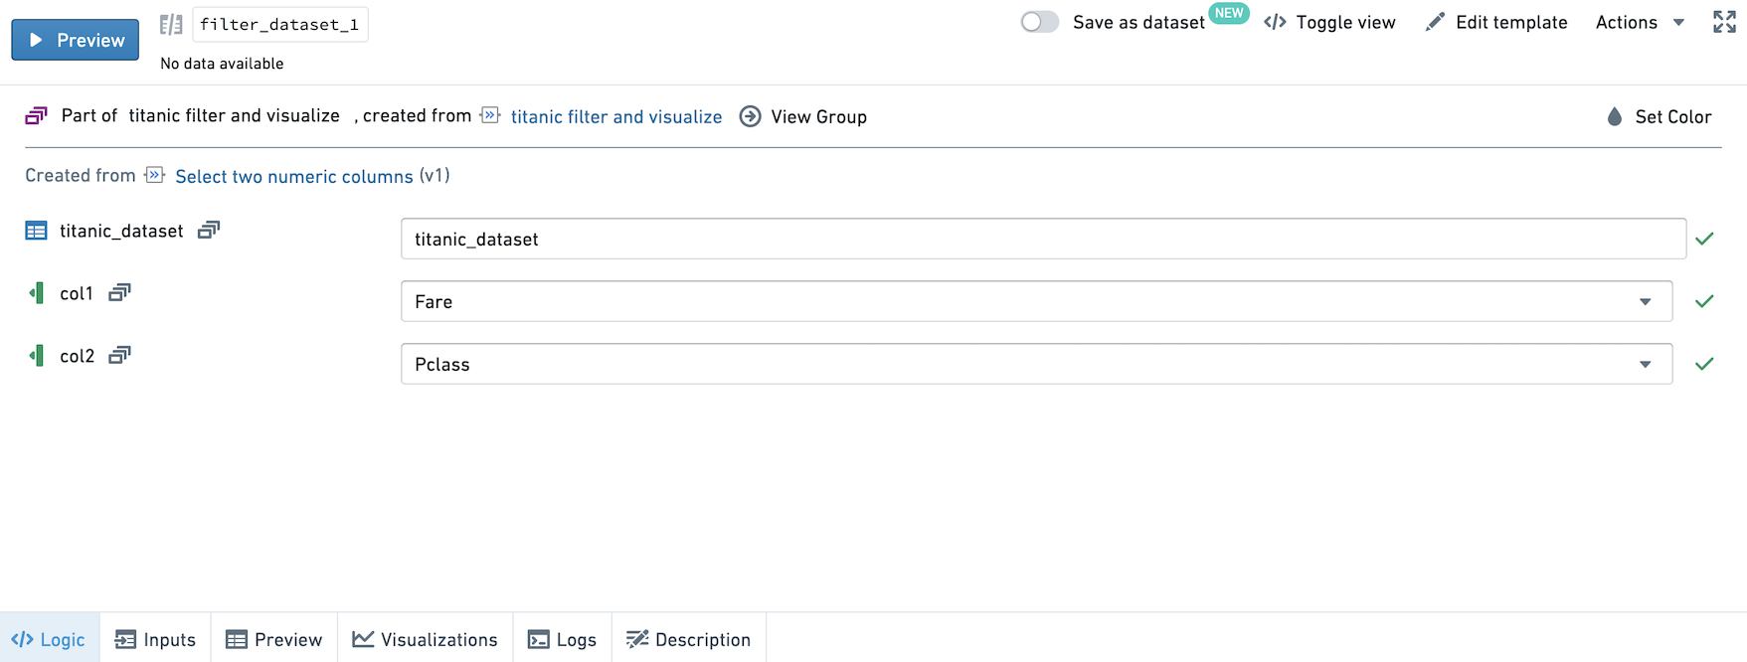Click the col1 column parameter icon
Image resolution: width=1747 pixels, height=662 pixels.
[37, 293]
